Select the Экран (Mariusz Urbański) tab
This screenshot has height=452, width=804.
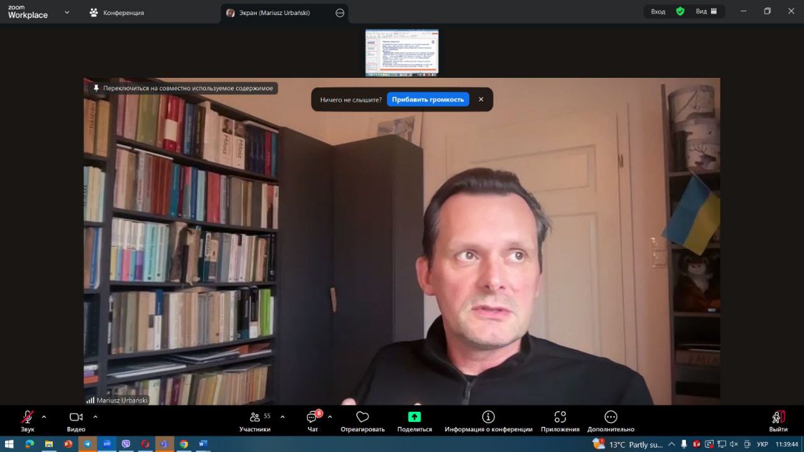click(274, 13)
